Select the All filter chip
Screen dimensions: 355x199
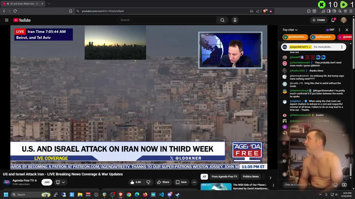tap(204, 177)
